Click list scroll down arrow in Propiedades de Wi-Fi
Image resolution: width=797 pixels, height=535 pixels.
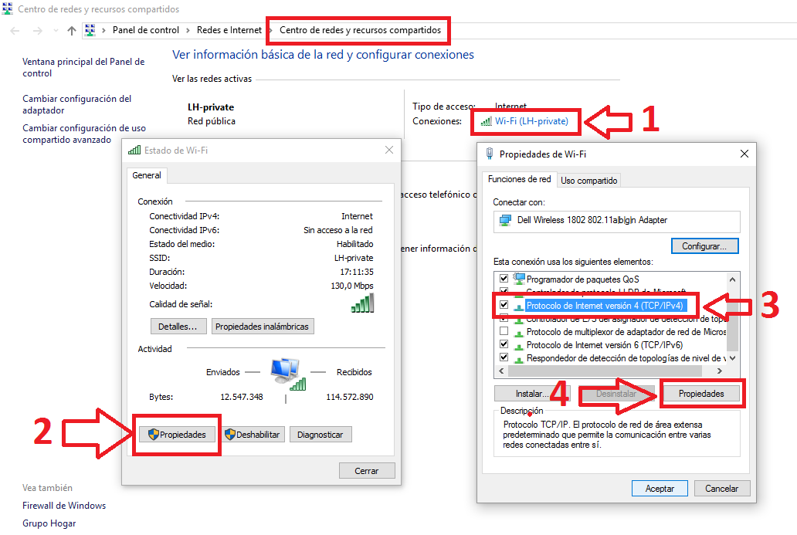click(x=732, y=358)
